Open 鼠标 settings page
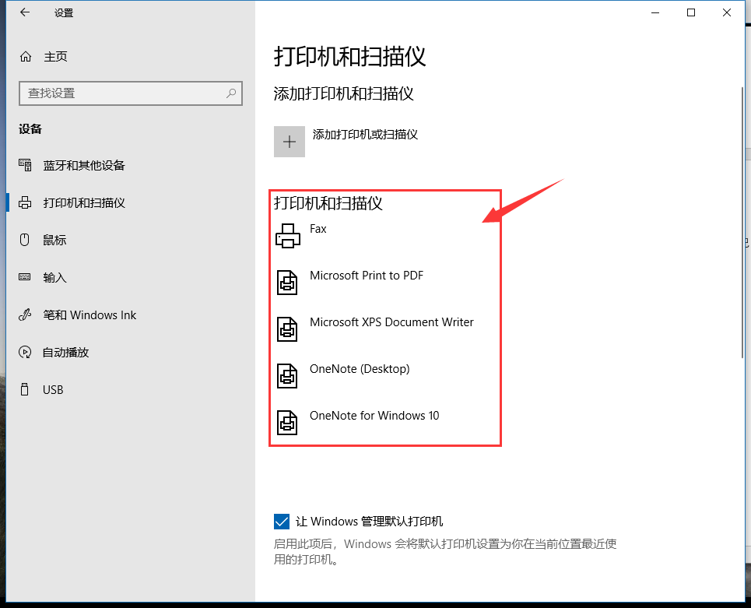The height and width of the screenshot is (608, 751). pyautogui.click(x=54, y=240)
